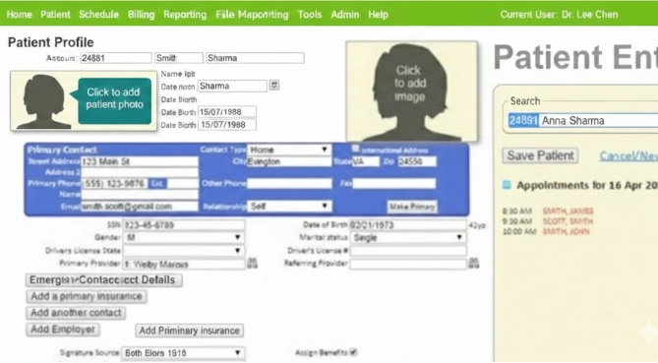Open the Admin menu
Viewport: 658px width, 363px height.
[345, 15]
